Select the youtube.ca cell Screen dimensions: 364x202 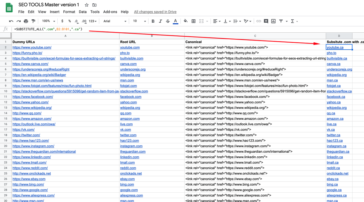(x=339, y=47)
